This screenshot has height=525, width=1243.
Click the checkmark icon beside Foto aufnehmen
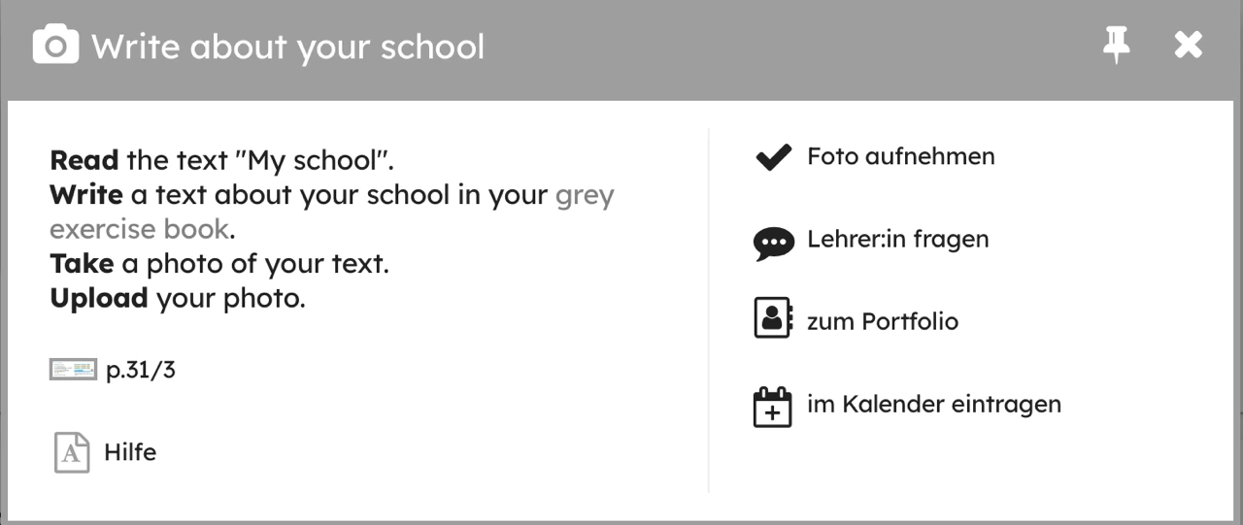click(773, 157)
